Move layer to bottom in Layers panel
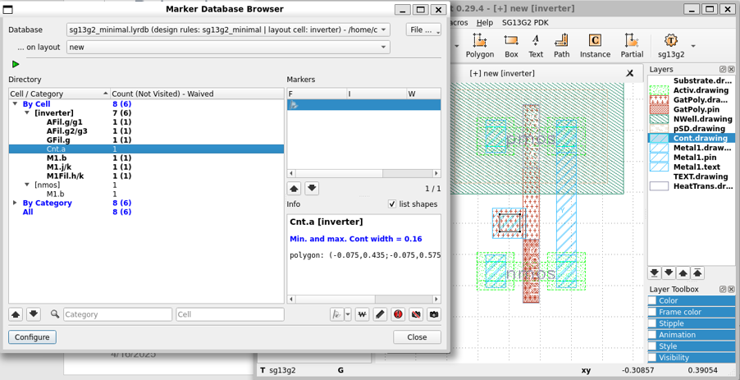The height and width of the screenshot is (380, 740). click(x=655, y=272)
